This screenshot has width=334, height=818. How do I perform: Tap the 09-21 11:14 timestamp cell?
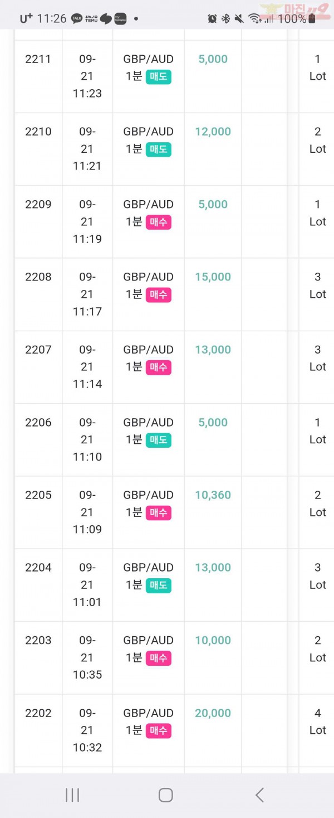point(87,367)
